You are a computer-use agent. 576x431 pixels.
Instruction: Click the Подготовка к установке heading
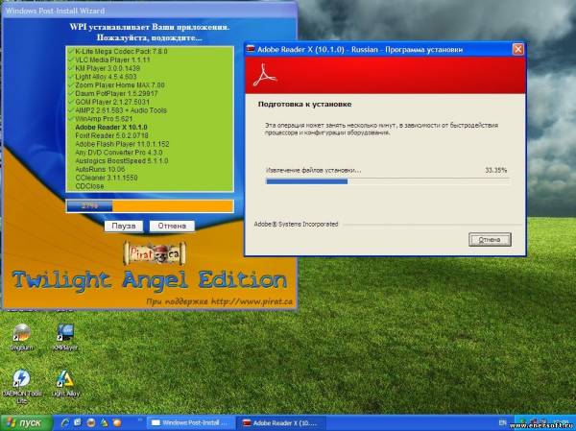point(304,105)
